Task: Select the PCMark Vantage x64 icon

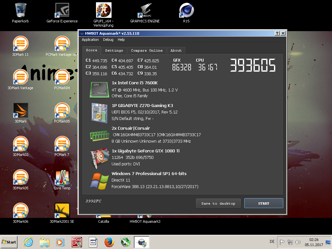Action: (61, 46)
